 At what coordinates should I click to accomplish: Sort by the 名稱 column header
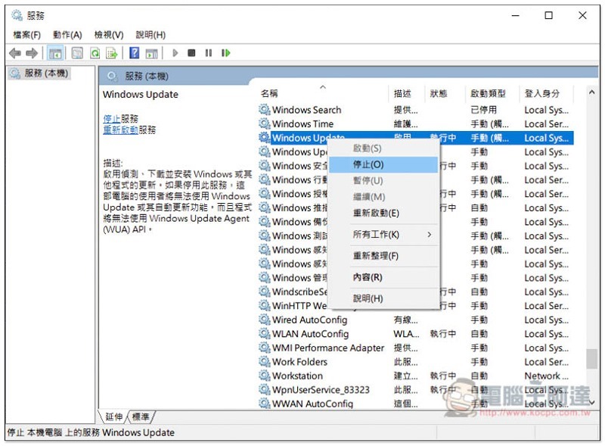click(324, 94)
